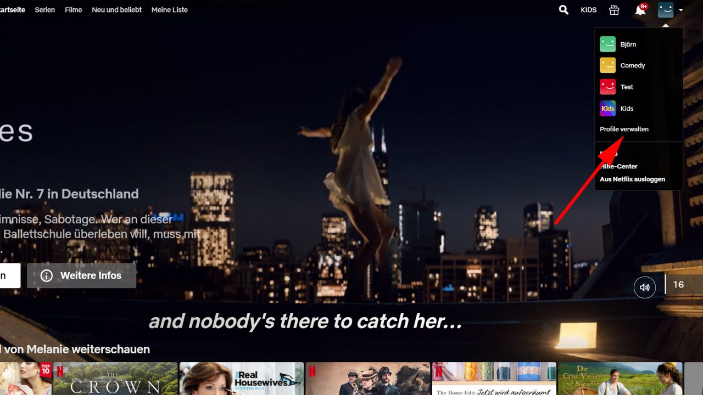Screen dimensions: 703x395
Task: Click the red Test profile avatar
Action: tap(607, 87)
